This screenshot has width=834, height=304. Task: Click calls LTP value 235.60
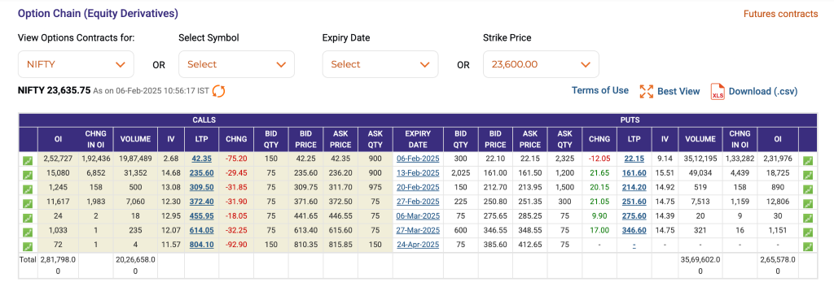(202, 173)
